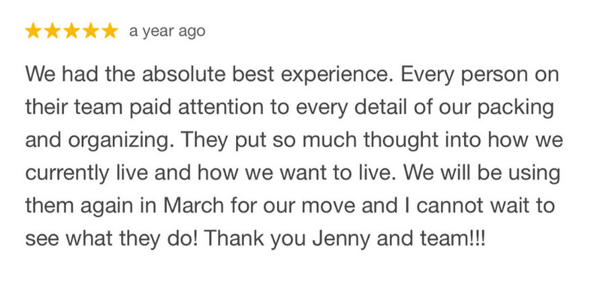Click the first yellow star in the rating

pos(34,31)
